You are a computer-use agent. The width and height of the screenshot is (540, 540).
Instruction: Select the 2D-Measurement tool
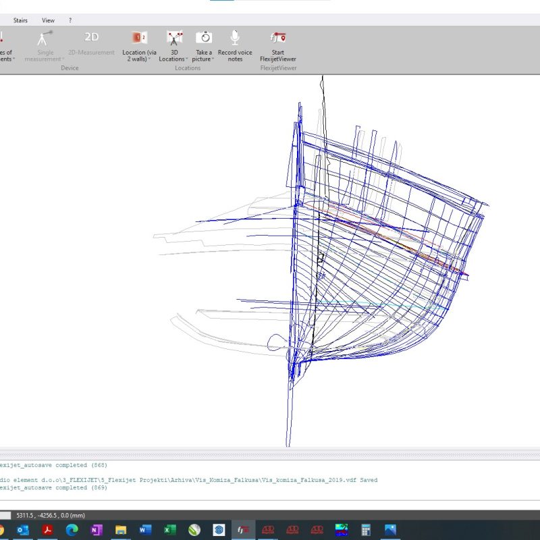point(91,38)
